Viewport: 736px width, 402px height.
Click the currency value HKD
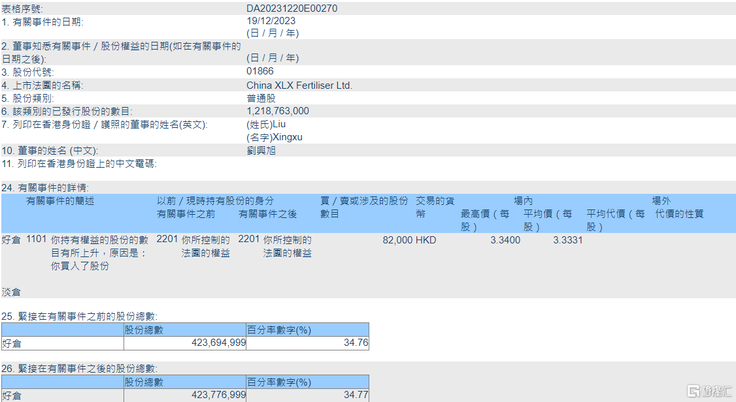click(x=426, y=240)
